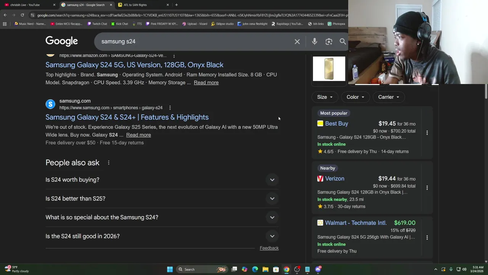488x275 pixels.
Task: Open File Explorer from the taskbar
Action: pos(265,269)
